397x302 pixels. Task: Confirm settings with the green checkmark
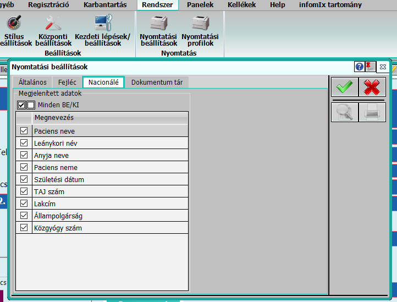coord(345,87)
